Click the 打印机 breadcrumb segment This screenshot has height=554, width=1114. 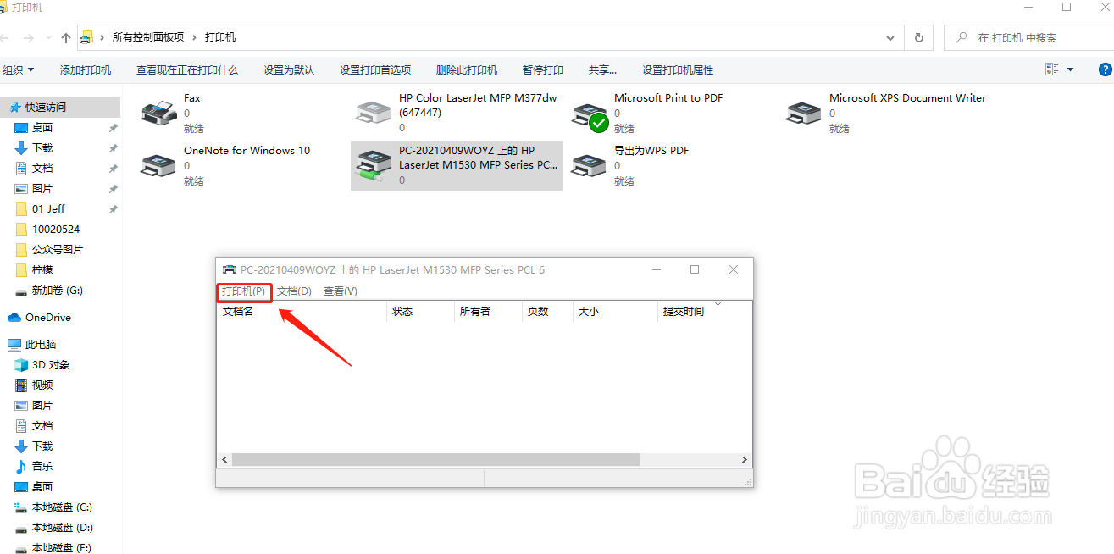coord(220,37)
